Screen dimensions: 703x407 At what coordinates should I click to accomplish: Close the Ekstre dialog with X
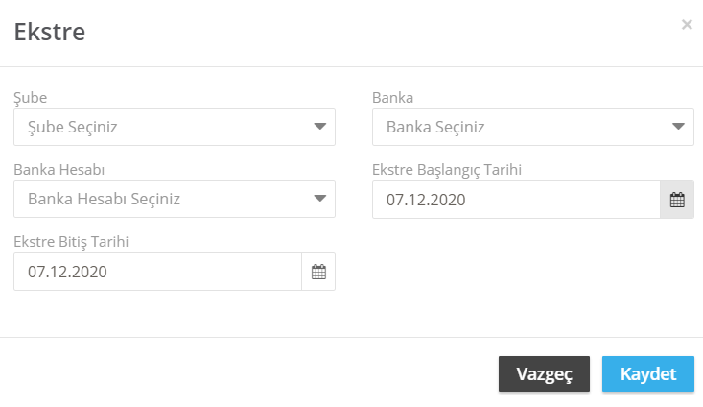click(x=687, y=25)
